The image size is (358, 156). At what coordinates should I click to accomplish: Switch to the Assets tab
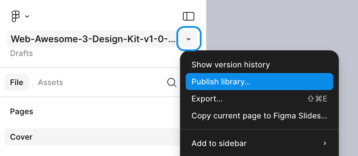(x=51, y=83)
